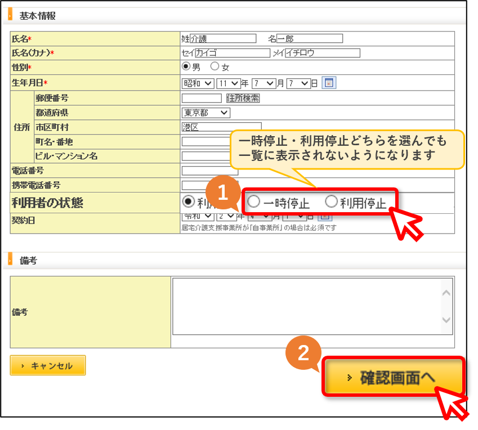Click the 住所検索 address search button
The image size is (478, 430).
point(243,98)
